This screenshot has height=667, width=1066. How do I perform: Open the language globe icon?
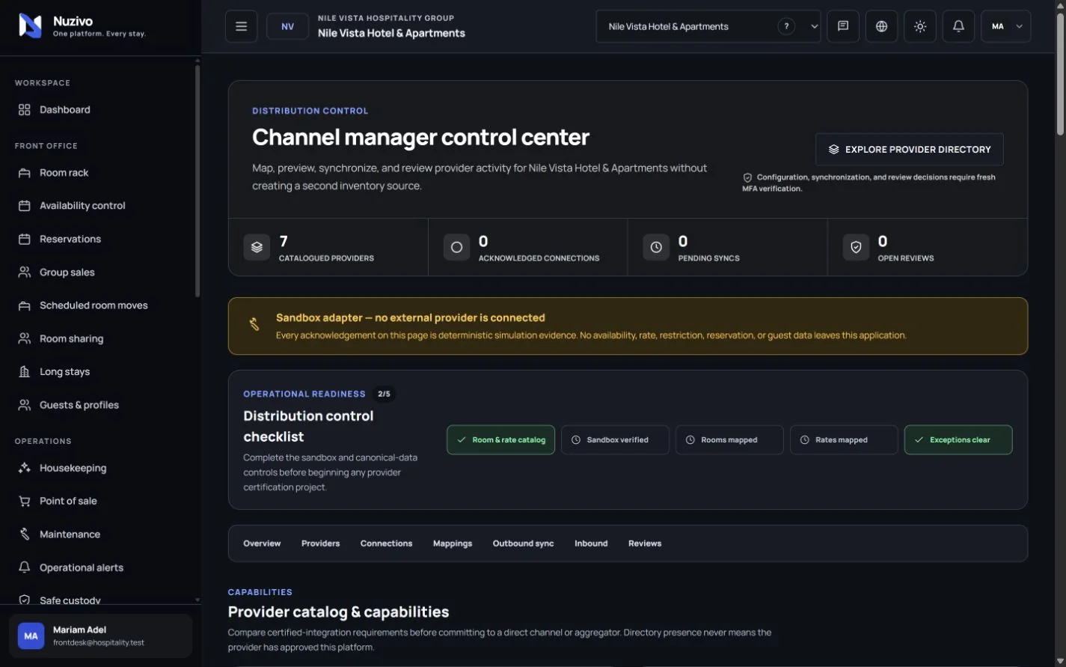(882, 26)
